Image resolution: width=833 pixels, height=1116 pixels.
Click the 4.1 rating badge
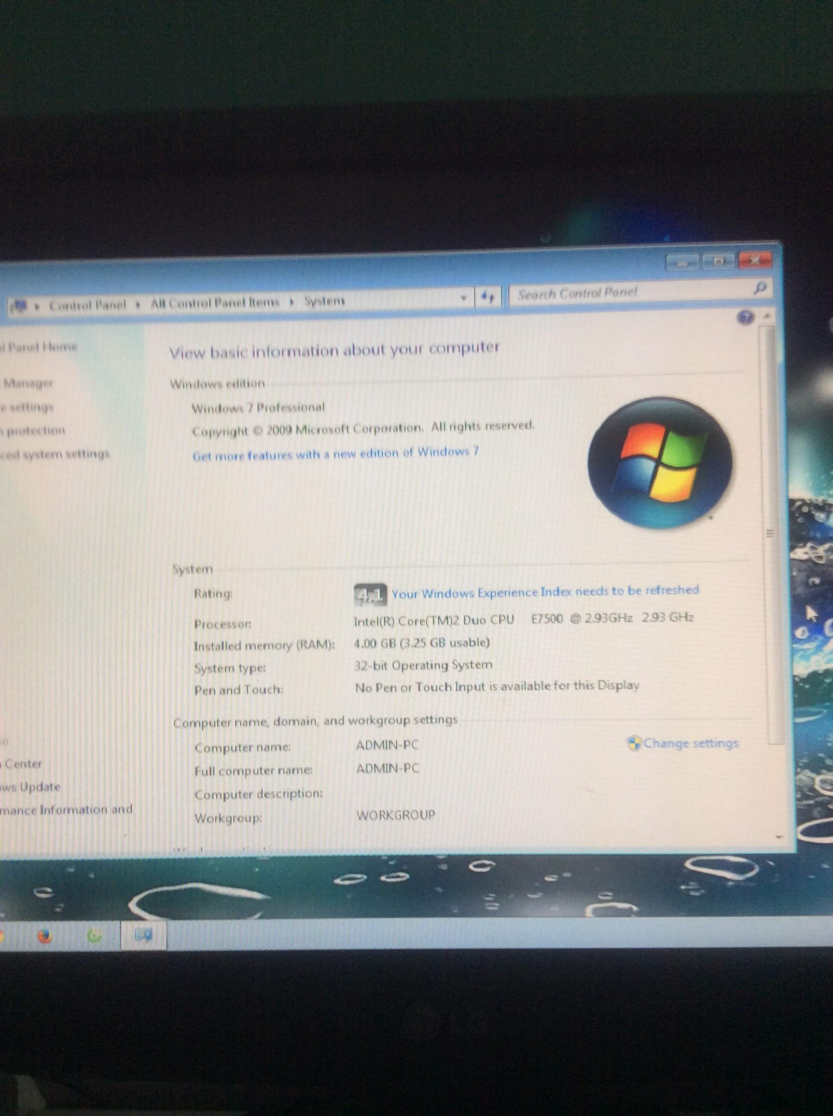(370, 595)
